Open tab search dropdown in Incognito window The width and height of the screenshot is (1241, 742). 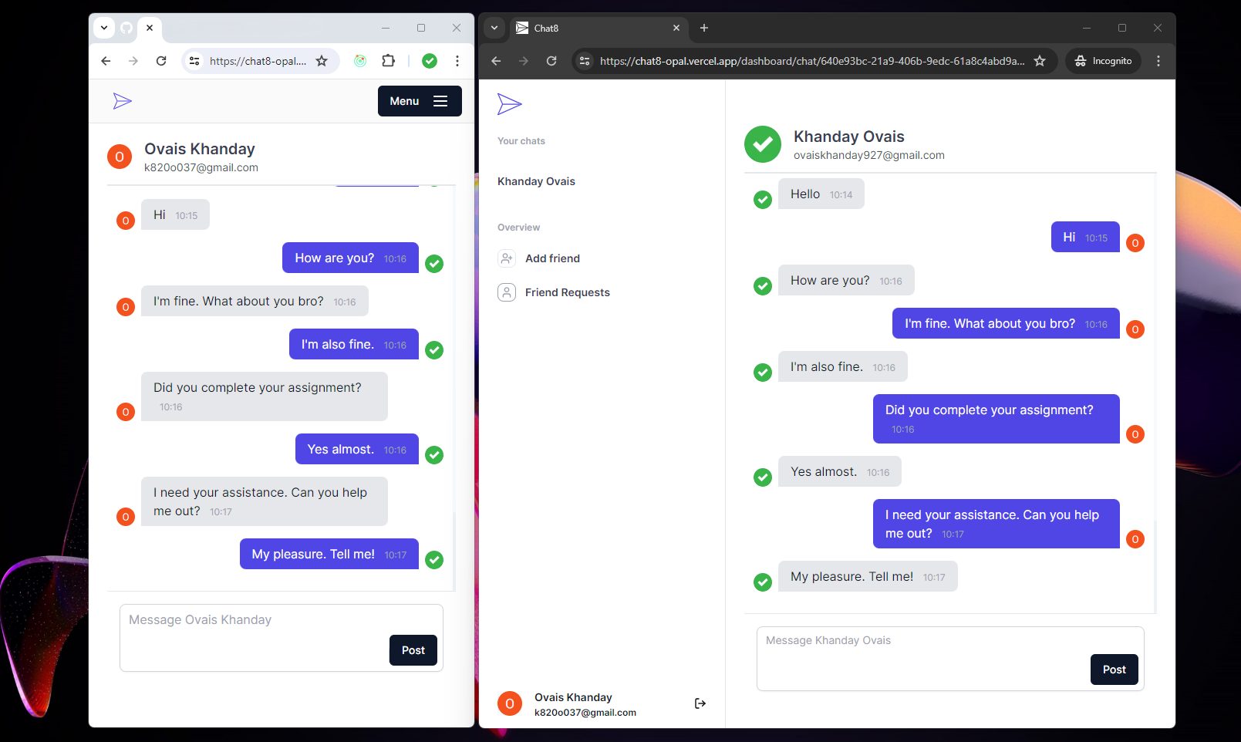coord(494,28)
